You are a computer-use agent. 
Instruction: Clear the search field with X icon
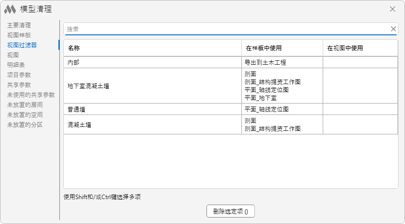click(393, 29)
